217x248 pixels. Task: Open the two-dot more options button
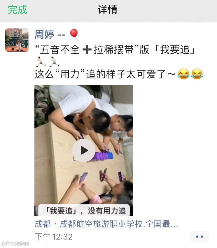199,237
